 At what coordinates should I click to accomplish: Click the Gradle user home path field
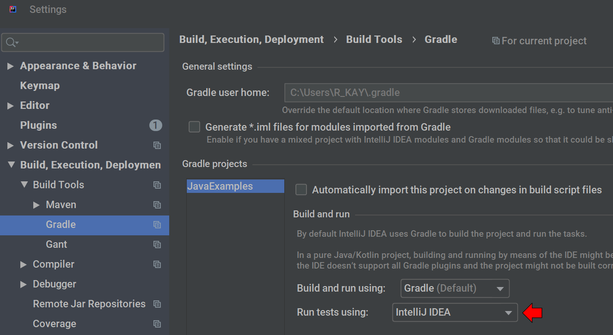[x=448, y=93]
